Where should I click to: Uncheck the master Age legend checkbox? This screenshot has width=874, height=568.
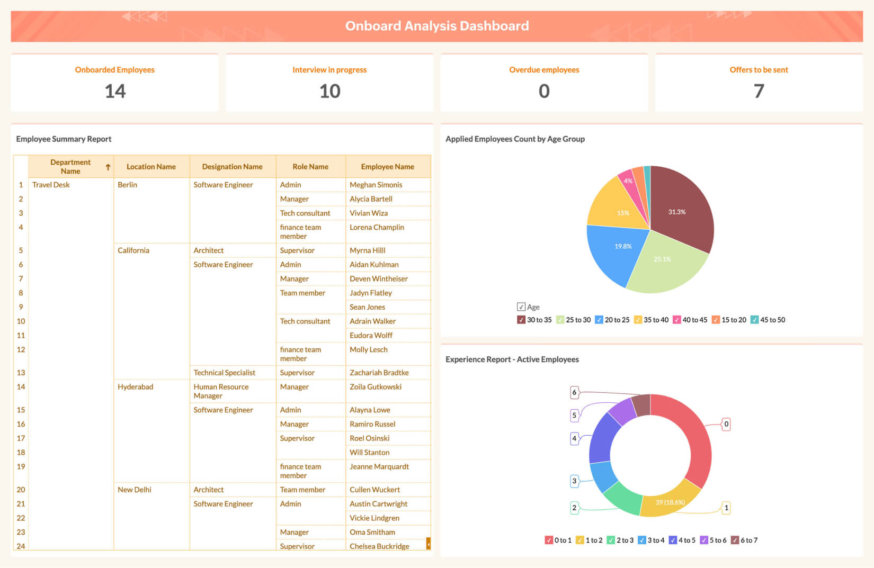coord(521,307)
